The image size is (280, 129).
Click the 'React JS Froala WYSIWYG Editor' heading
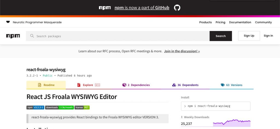coord(72,97)
